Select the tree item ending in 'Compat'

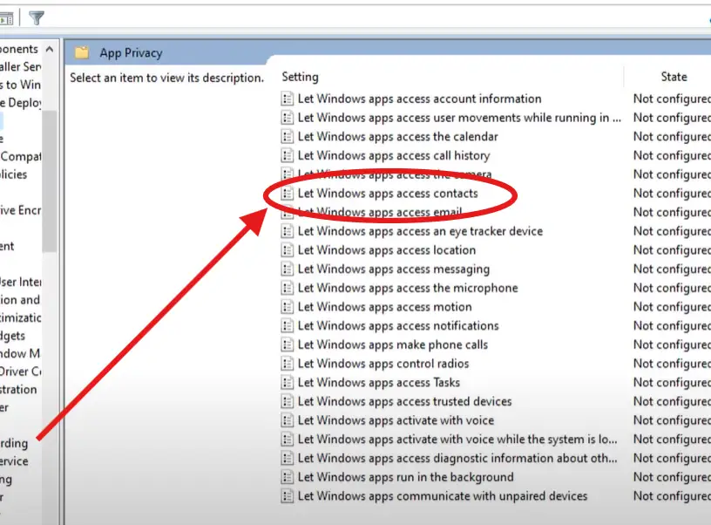(20, 157)
